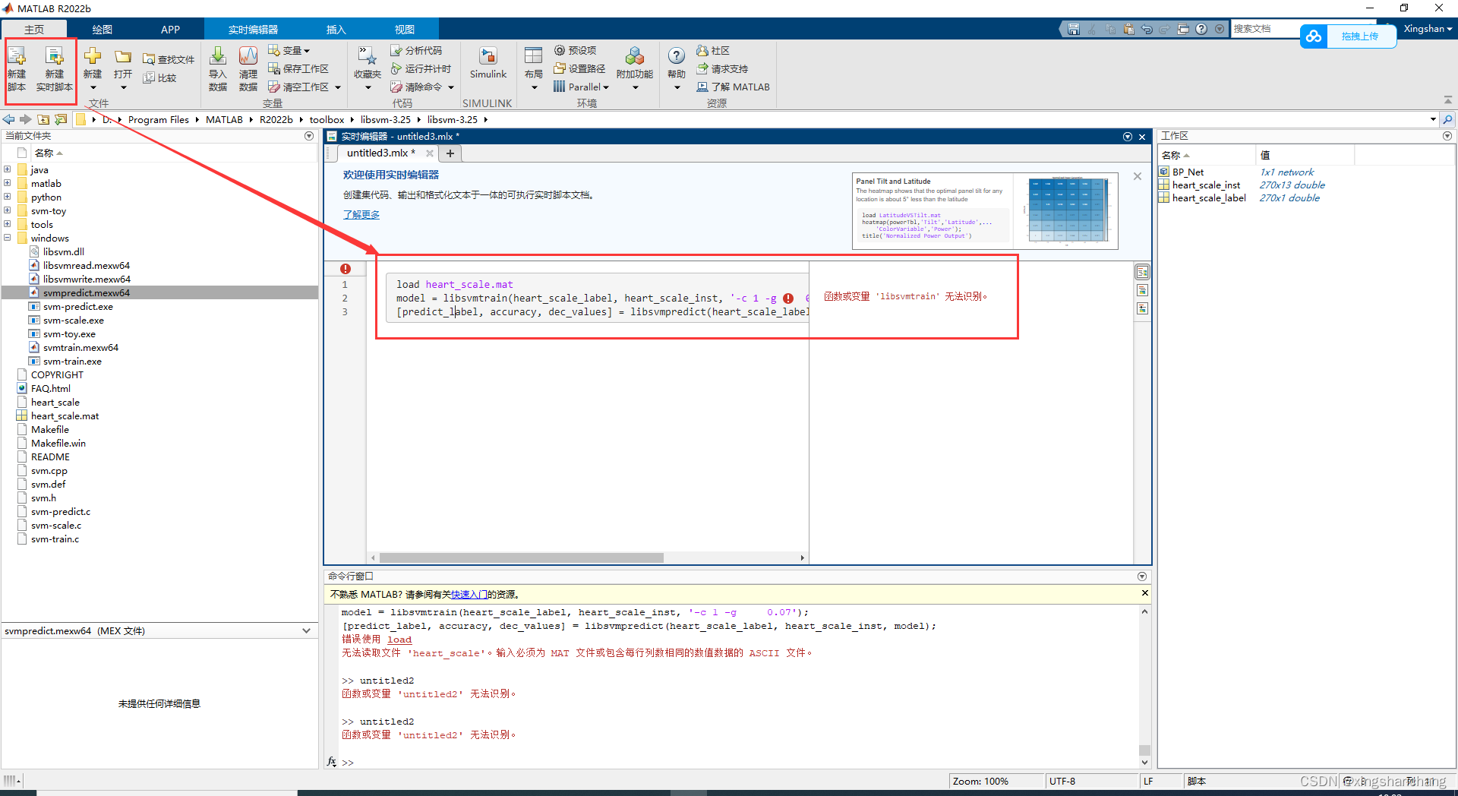The width and height of the screenshot is (1458, 796).
Task: Click the 打开 open-folder icon
Action: [123, 58]
